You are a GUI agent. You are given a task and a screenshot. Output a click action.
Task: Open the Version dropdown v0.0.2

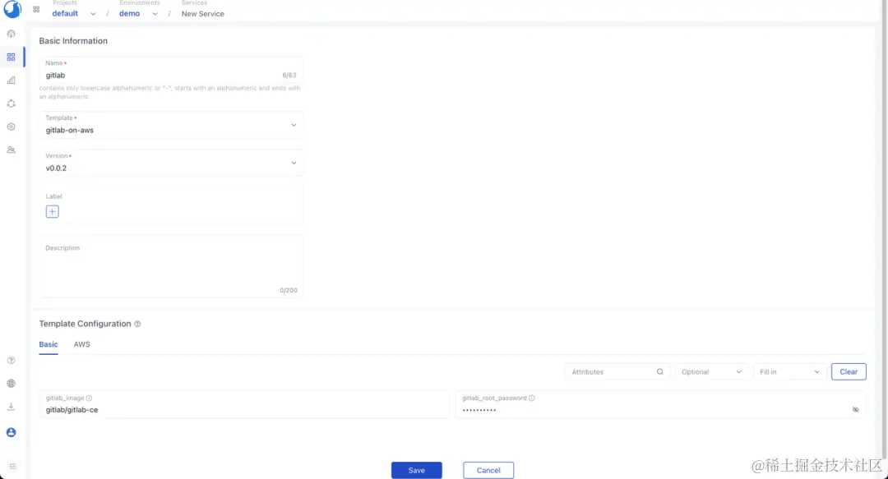171,163
